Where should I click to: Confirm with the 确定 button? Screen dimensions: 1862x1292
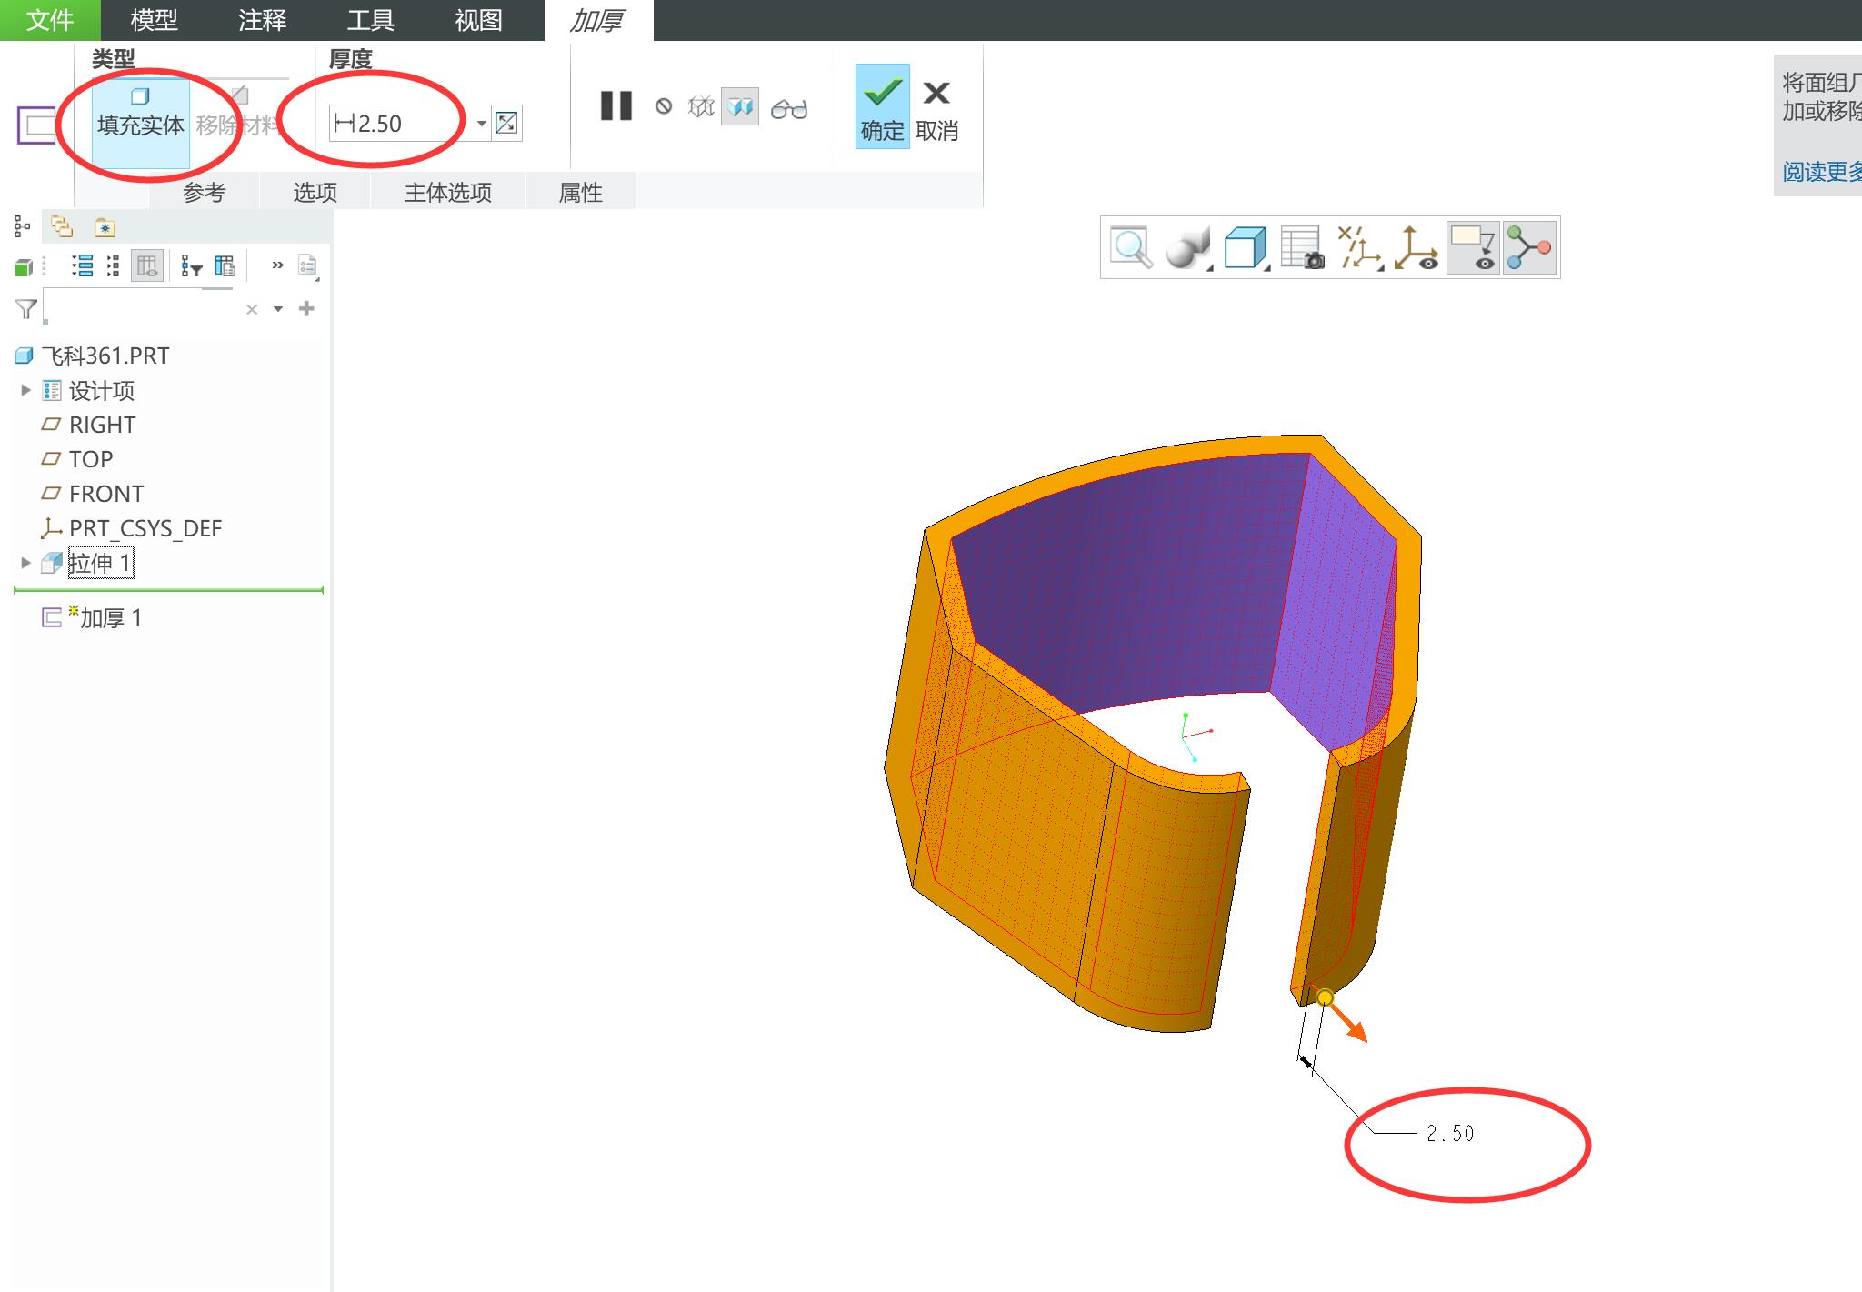pyautogui.click(x=882, y=106)
